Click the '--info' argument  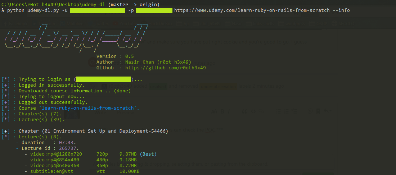pos(341,10)
